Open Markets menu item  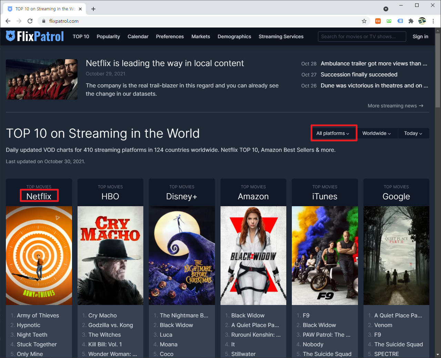201,36
